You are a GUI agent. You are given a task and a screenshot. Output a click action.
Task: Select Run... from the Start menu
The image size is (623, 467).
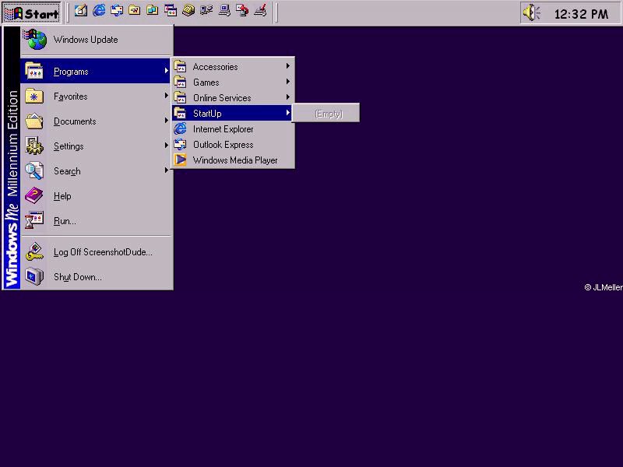tap(97, 221)
